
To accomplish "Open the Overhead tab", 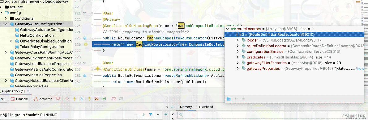I will click(x=206, y=107).
